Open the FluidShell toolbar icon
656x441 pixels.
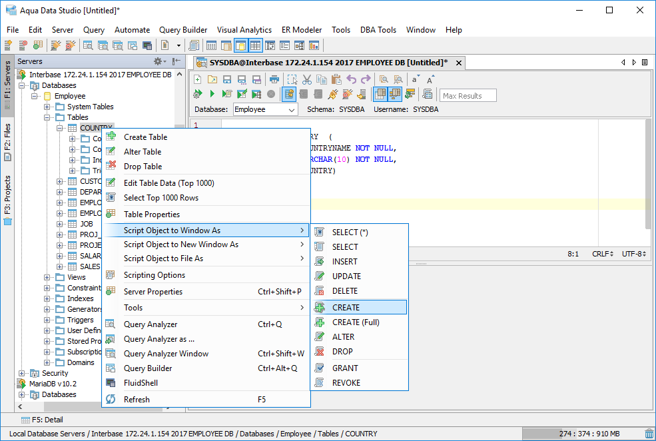tap(147, 45)
